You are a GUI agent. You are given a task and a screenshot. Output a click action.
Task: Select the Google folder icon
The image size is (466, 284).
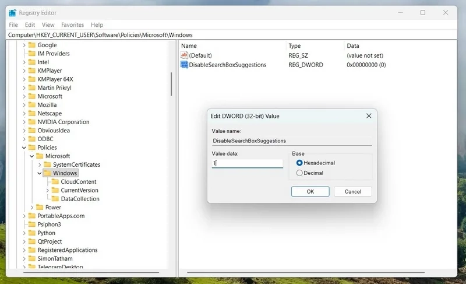pyautogui.click(x=32, y=45)
